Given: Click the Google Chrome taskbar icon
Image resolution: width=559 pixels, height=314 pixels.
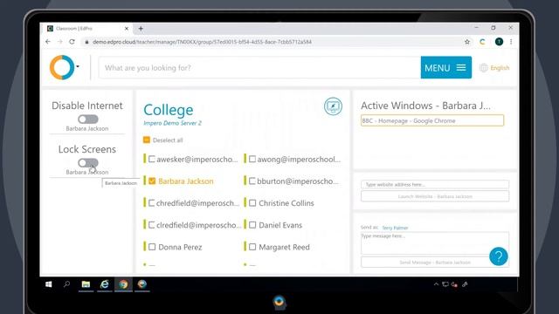Looking at the screenshot, I should (123, 284).
